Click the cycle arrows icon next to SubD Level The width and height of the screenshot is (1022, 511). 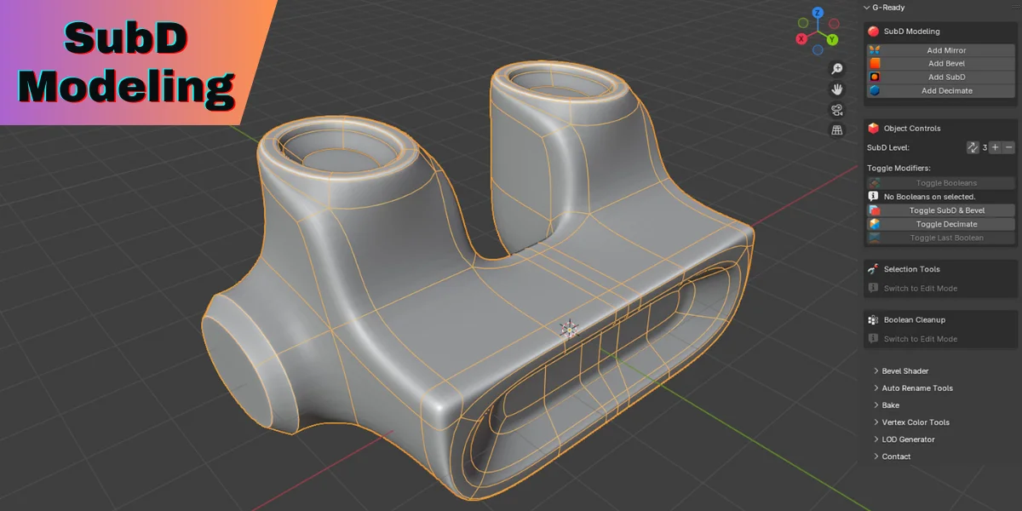(973, 146)
